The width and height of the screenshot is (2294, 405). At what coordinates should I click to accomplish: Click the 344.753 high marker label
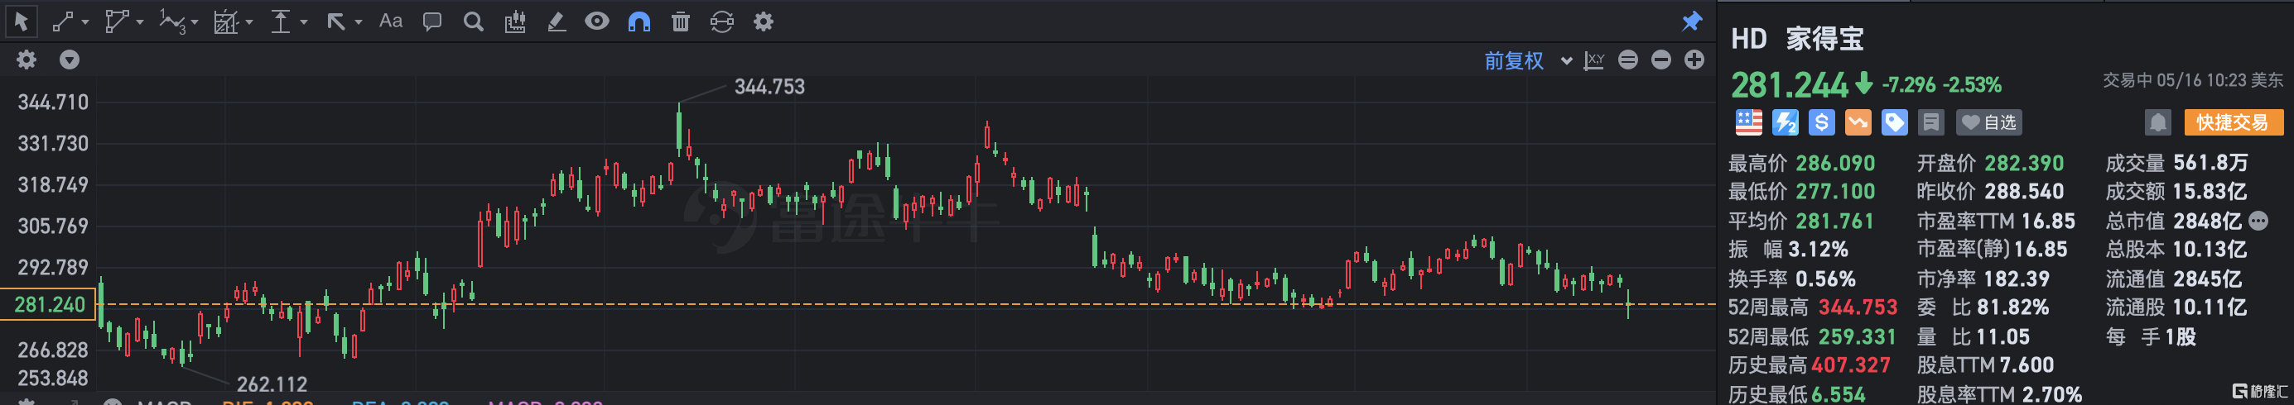coord(769,86)
